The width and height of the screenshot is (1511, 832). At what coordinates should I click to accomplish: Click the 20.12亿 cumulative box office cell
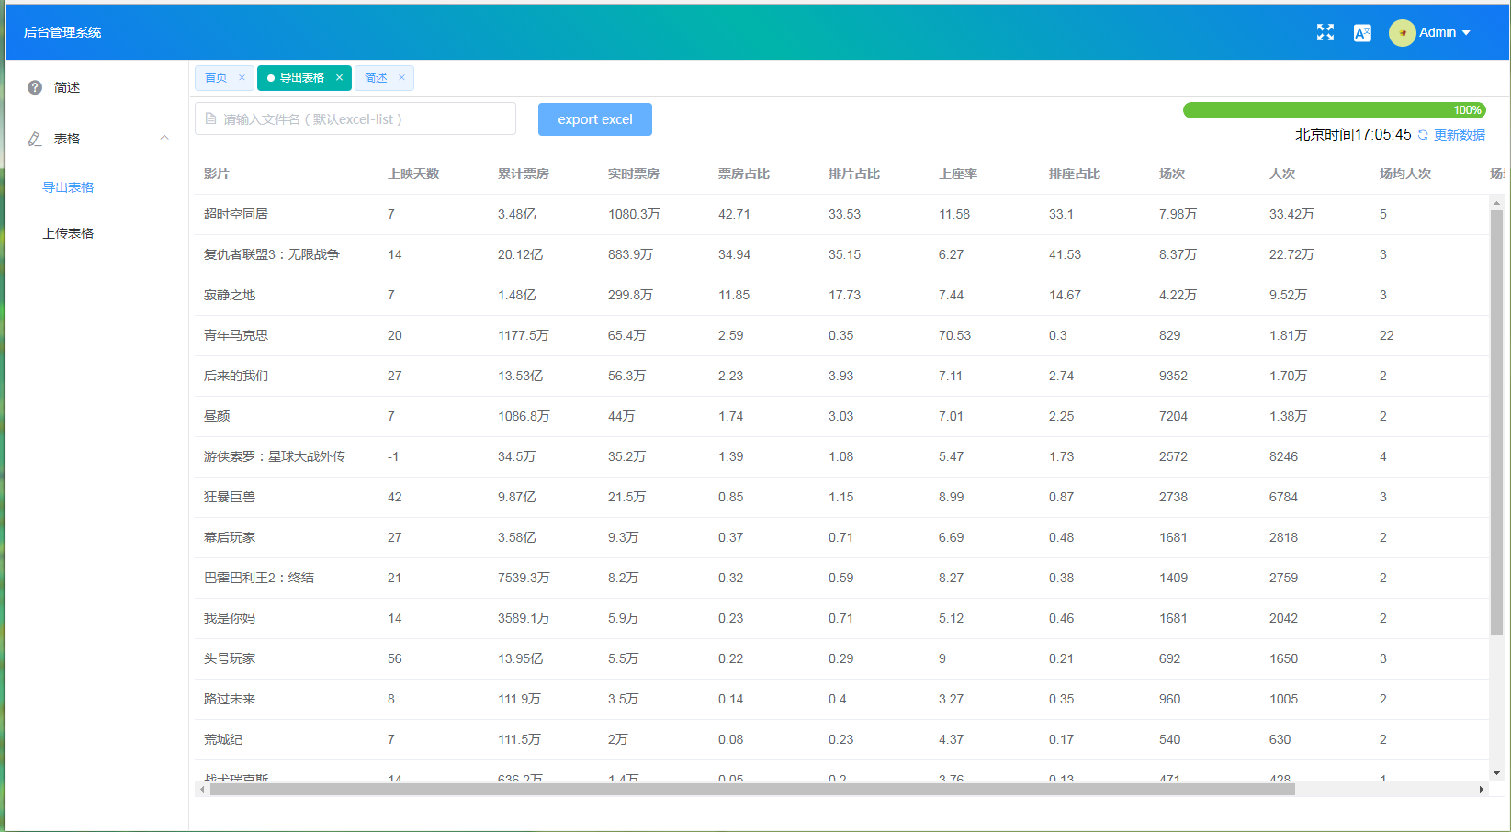click(521, 254)
